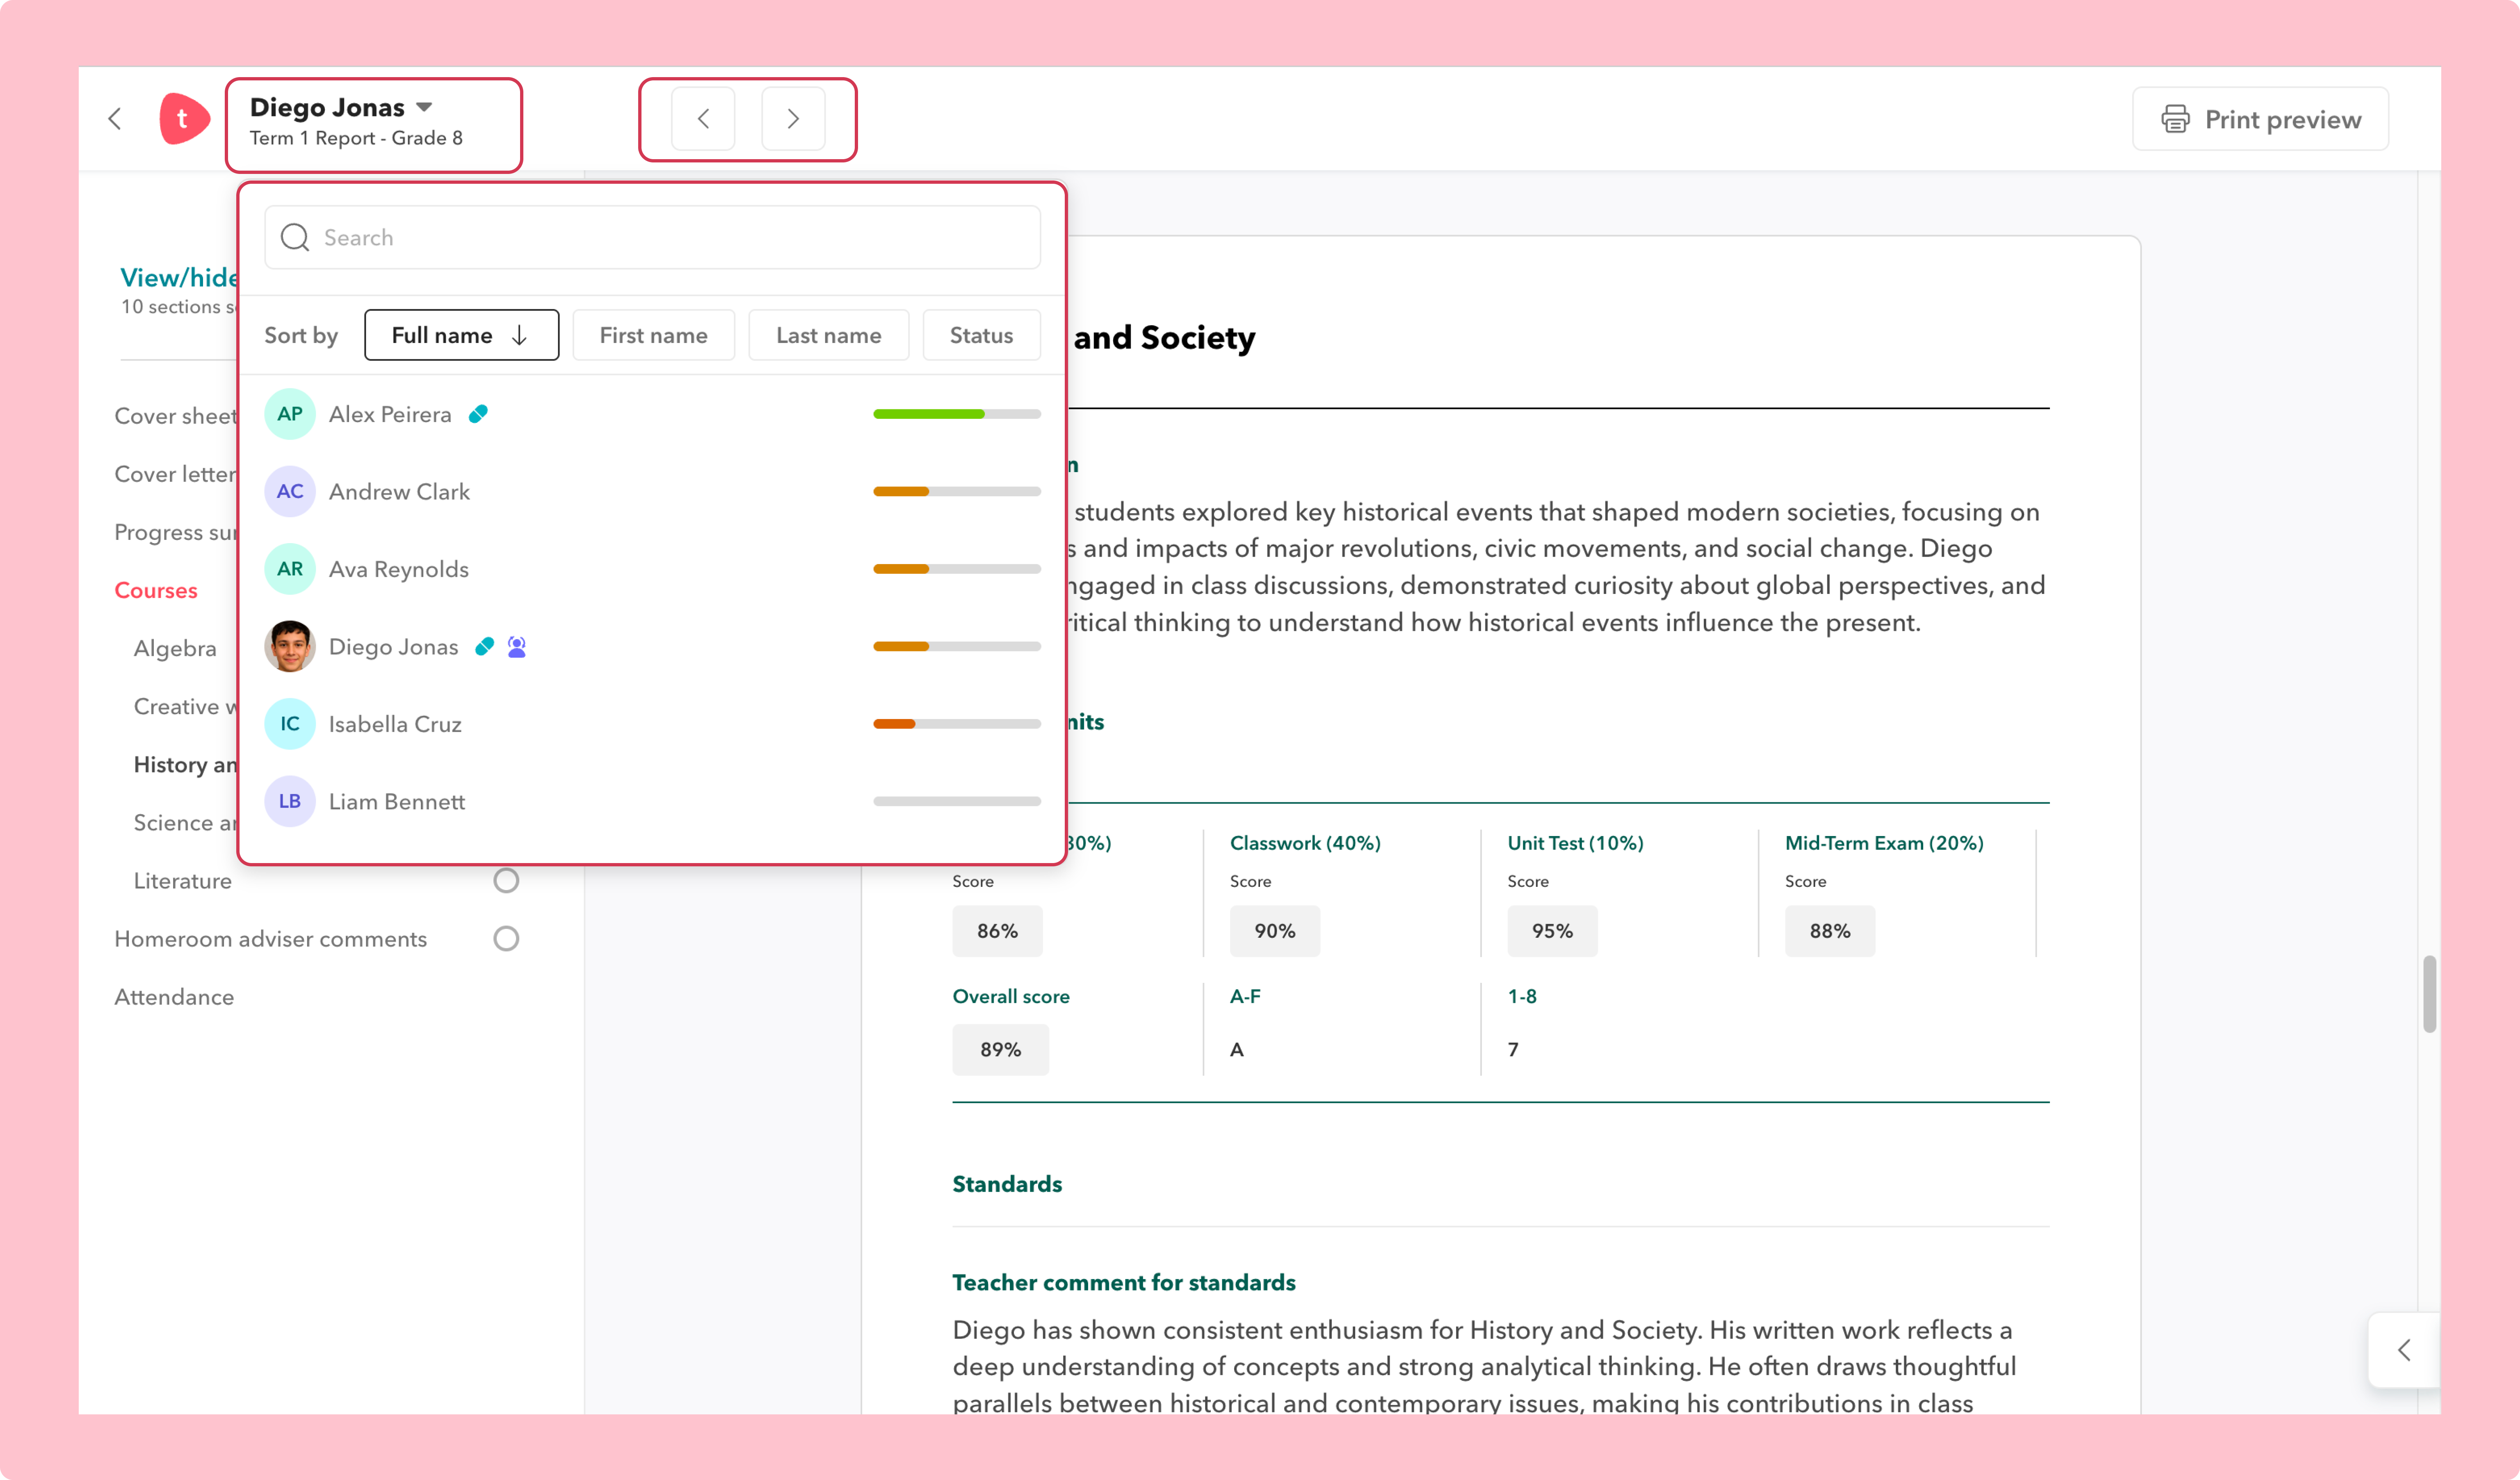Click the red Toddle logo icon
Image resolution: width=2520 pixels, height=1480 pixels.
184,119
